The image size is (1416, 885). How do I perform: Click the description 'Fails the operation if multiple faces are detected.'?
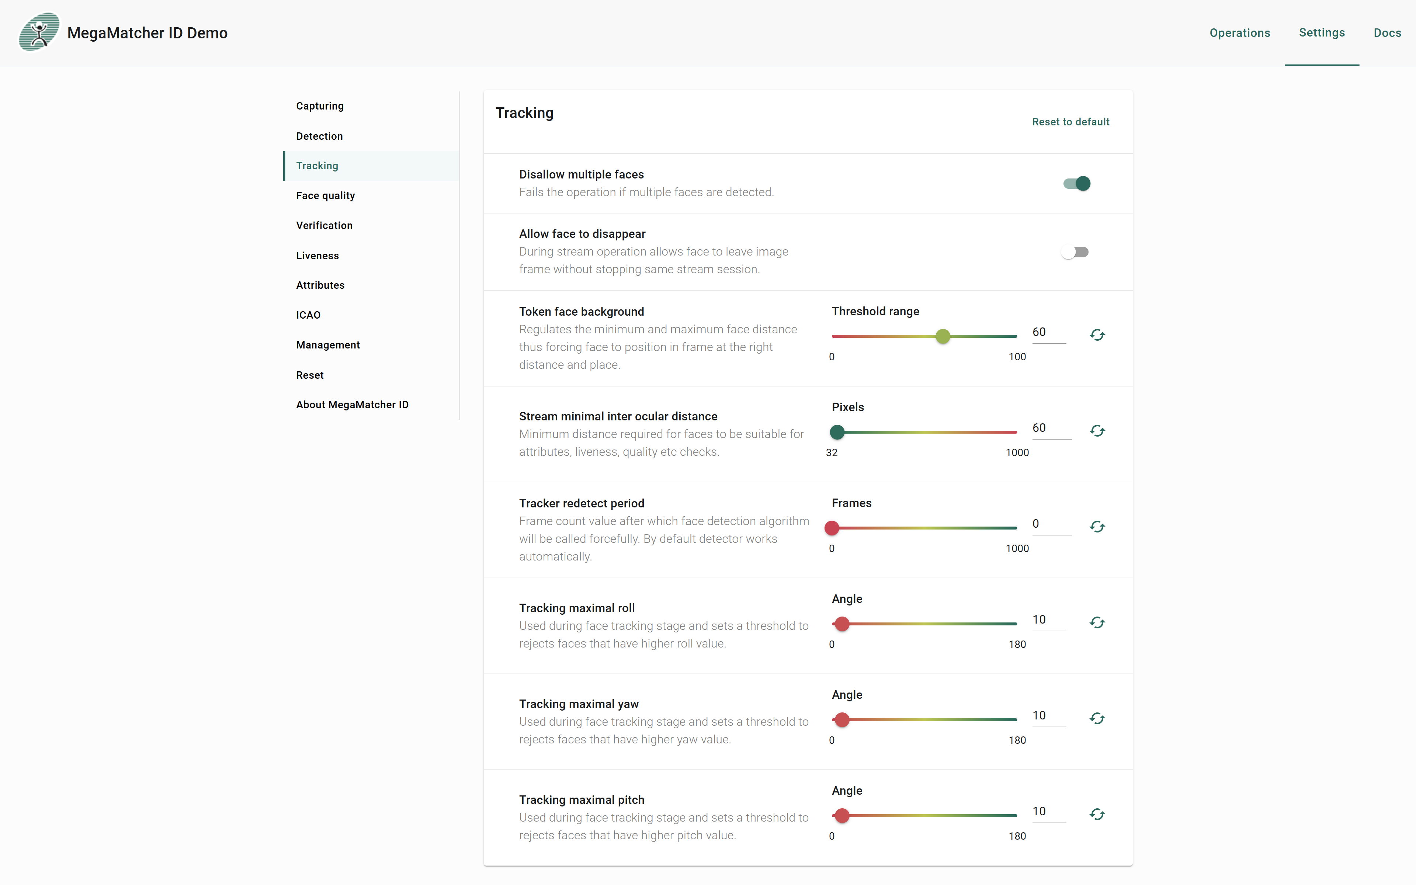point(646,192)
